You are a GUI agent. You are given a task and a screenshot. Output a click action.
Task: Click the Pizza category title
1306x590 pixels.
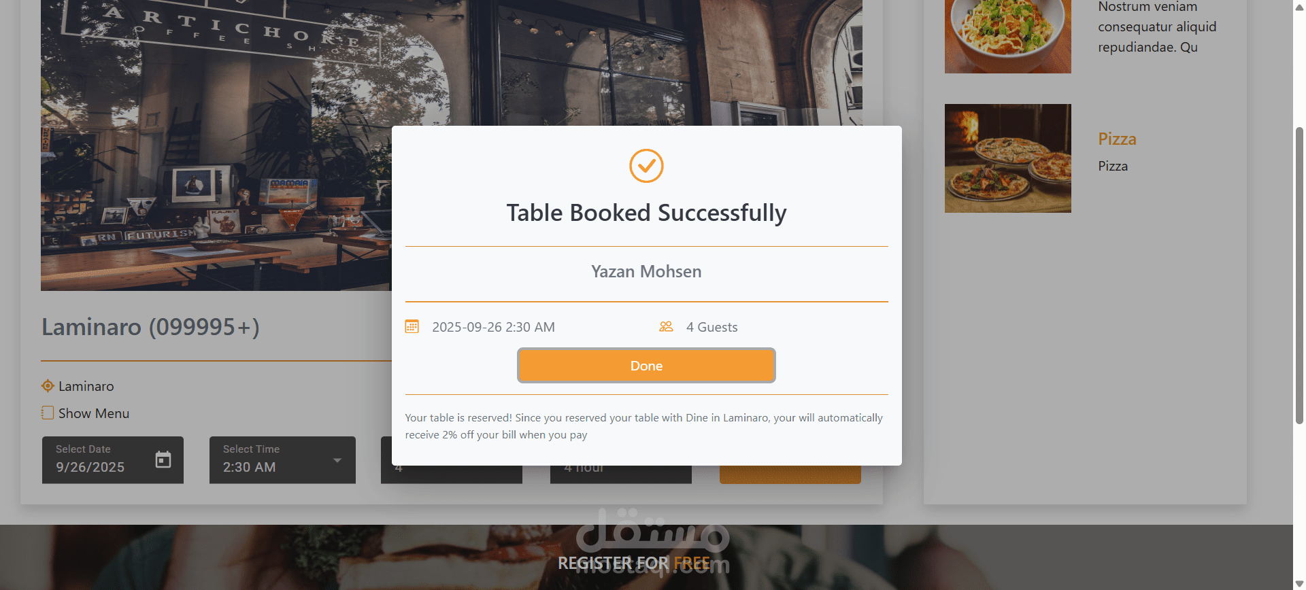[x=1117, y=139]
